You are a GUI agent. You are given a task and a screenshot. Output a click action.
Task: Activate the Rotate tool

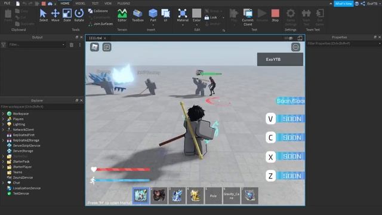click(x=79, y=16)
